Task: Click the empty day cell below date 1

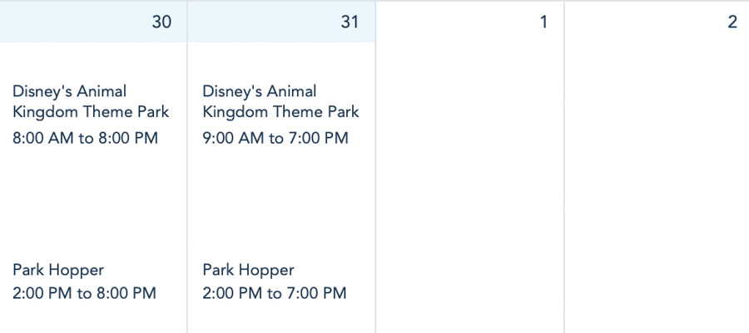Action: [470, 183]
